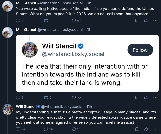Share the first Mill Stancil post

(x=146, y=21)
